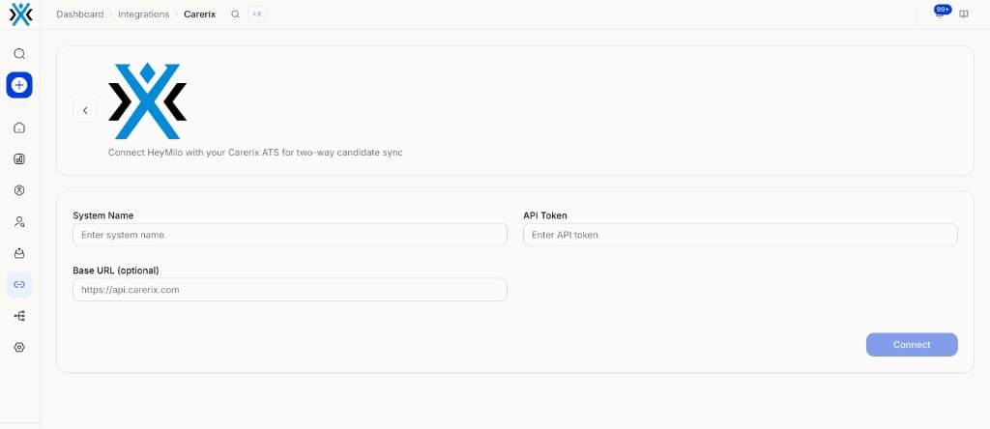Click the Connect button
Viewport: 990px width, 429px height.
pyautogui.click(x=912, y=345)
